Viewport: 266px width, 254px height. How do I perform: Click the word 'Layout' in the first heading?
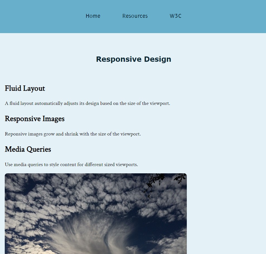[34, 88]
